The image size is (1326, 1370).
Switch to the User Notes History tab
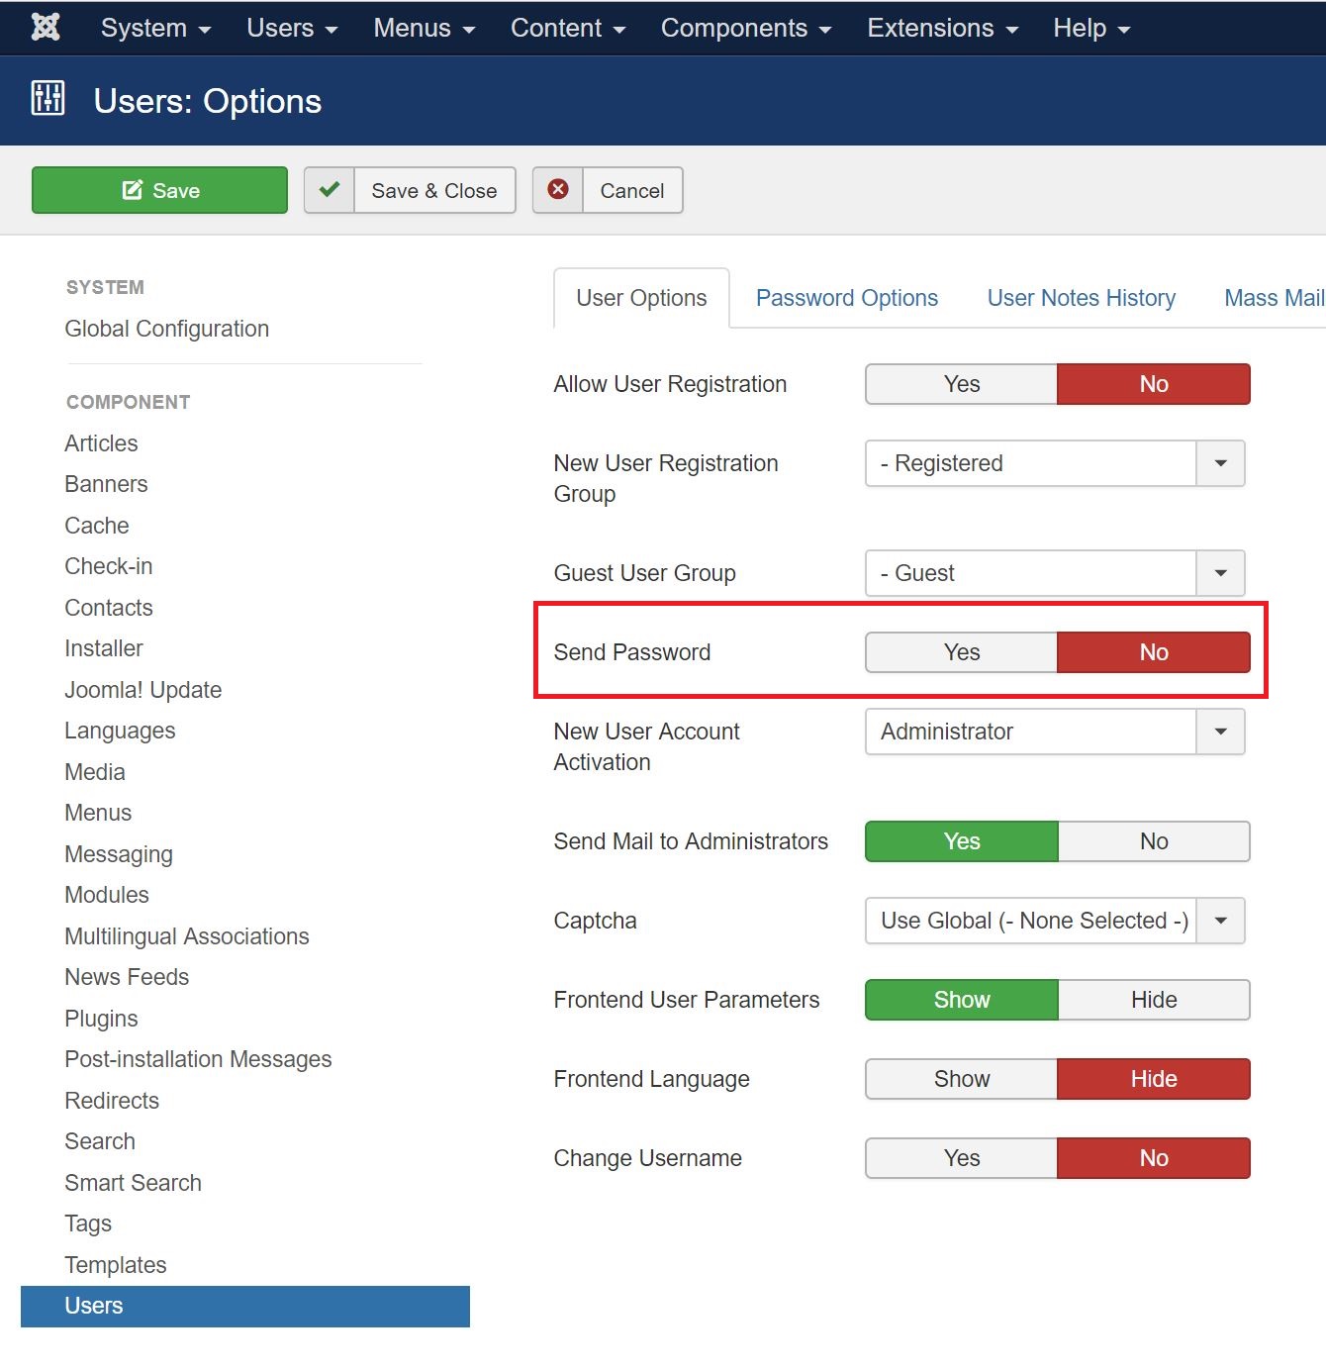point(1081,298)
